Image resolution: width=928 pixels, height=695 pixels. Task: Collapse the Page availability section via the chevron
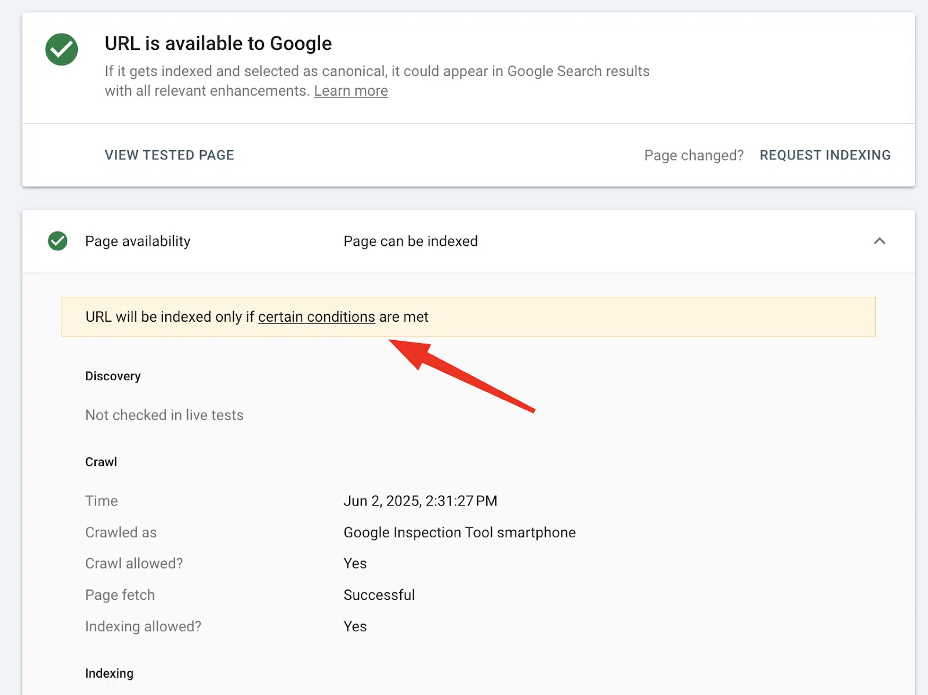tap(880, 241)
